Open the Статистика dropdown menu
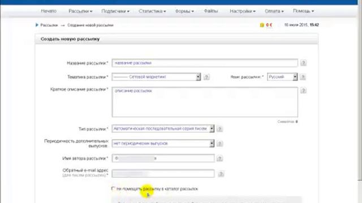 point(152,11)
